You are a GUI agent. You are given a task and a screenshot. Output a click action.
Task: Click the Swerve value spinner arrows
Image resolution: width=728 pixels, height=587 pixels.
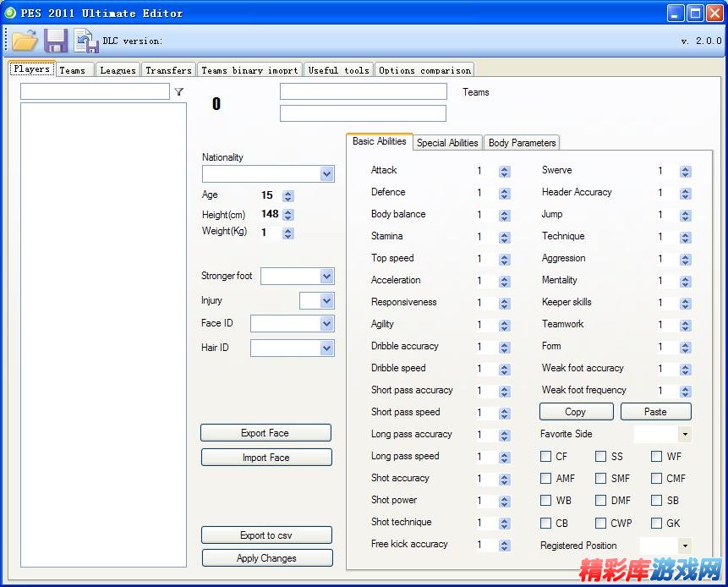[685, 171]
